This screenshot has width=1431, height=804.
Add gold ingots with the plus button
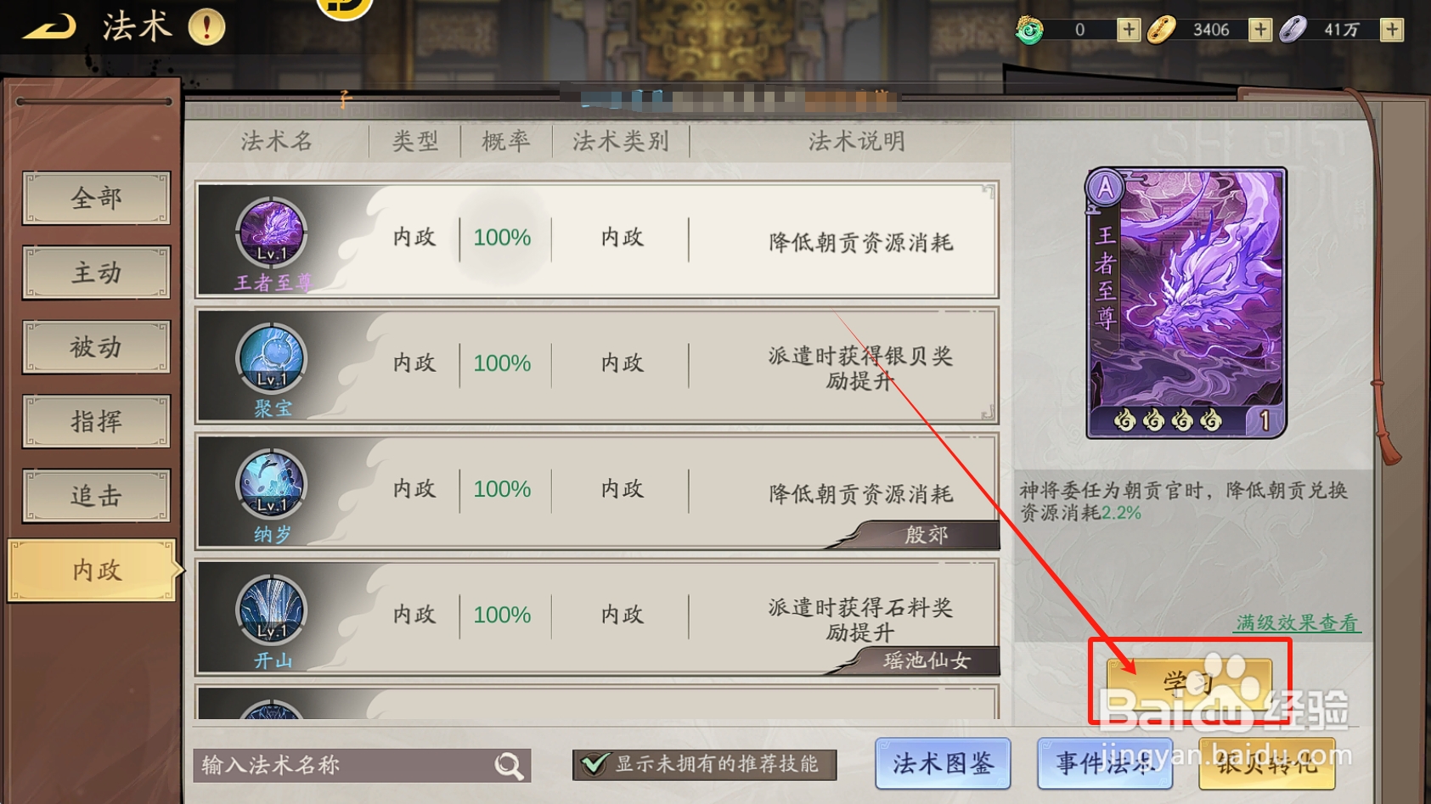tap(1260, 30)
